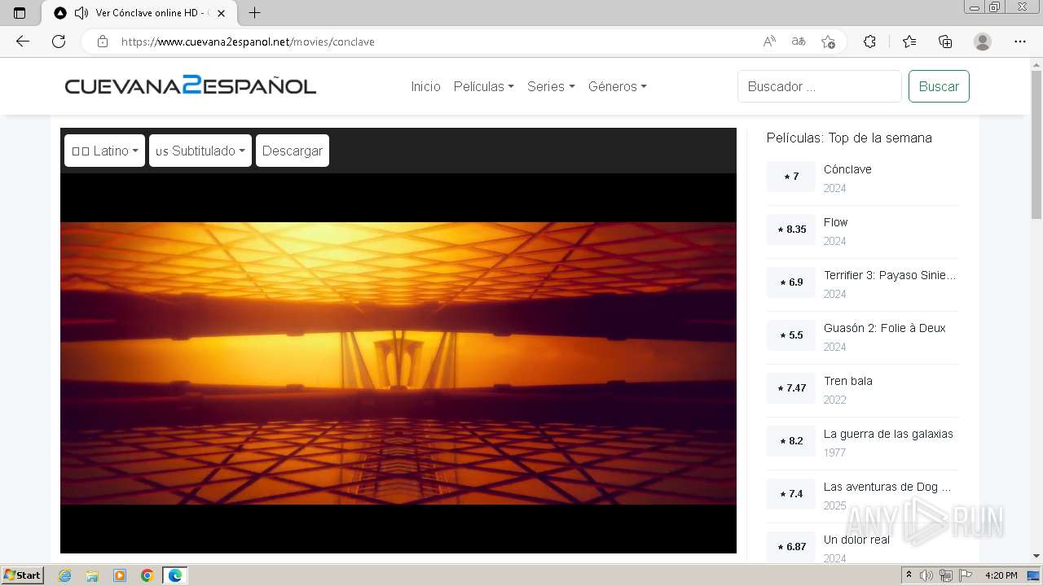Open the Windows Start menu
This screenshot has height=586, width=1043.
coord(22,575)
